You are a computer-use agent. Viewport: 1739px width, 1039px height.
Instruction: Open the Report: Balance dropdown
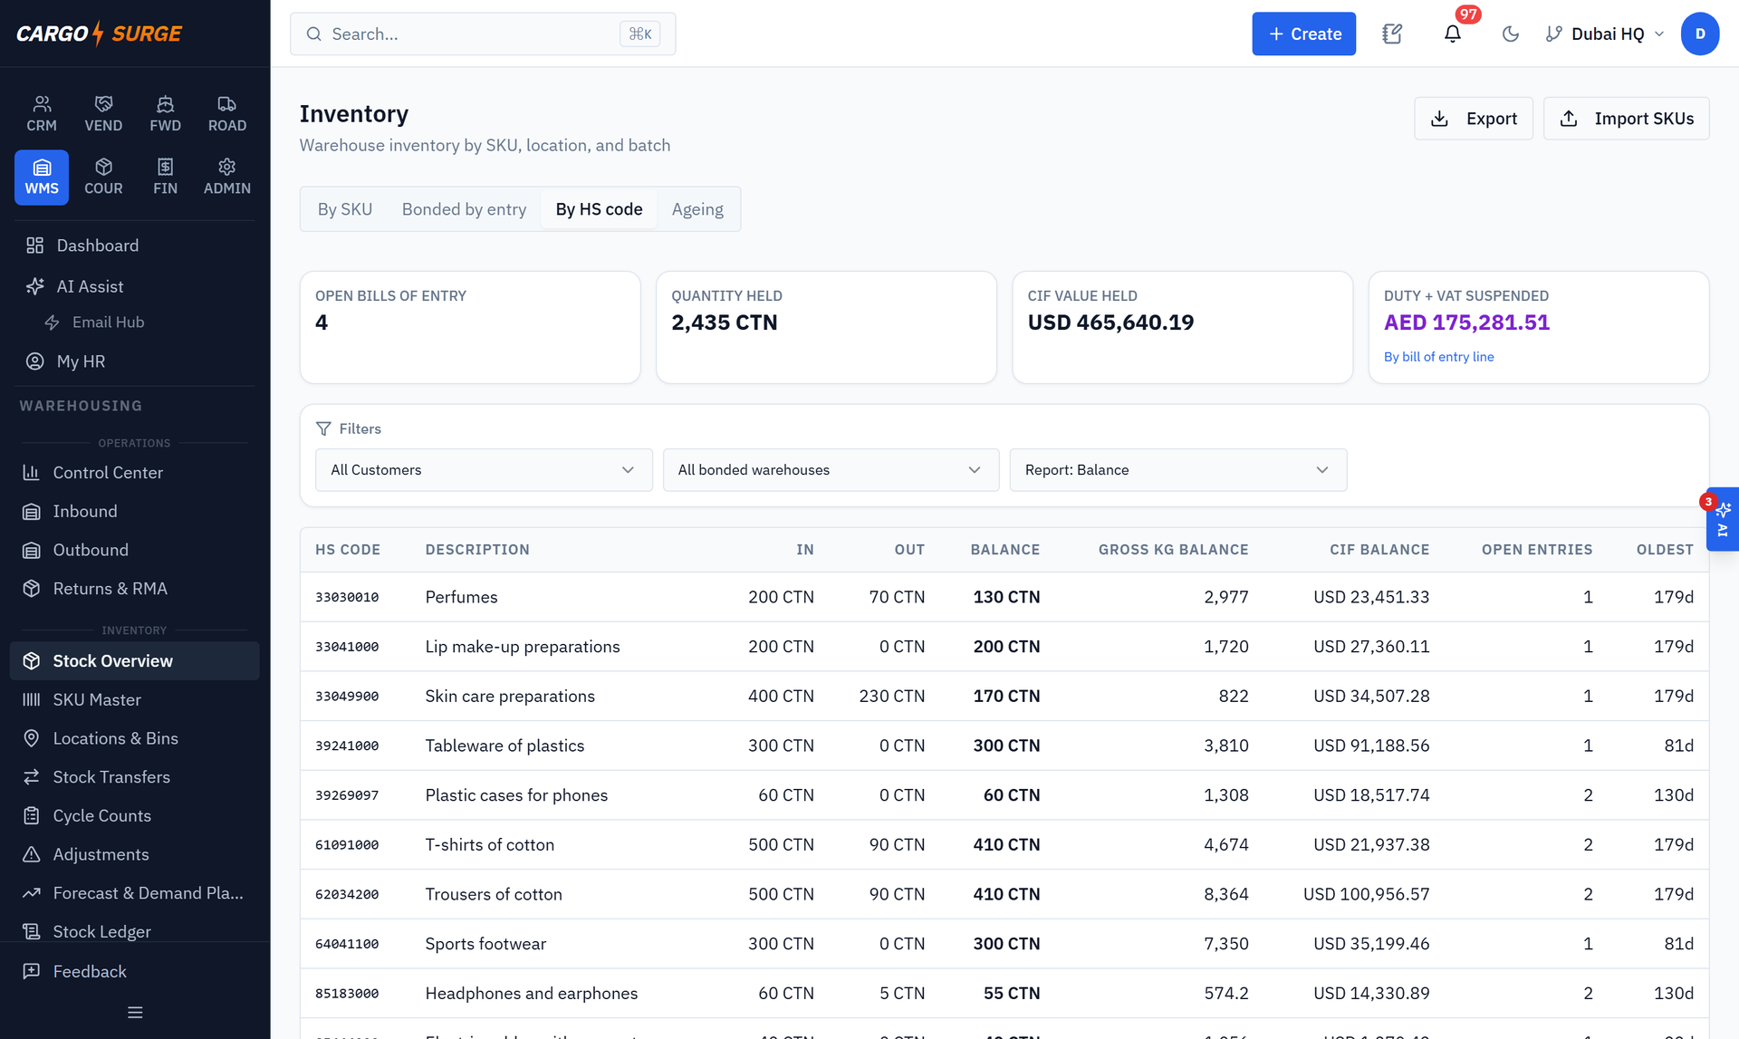tap(1177, 470)
